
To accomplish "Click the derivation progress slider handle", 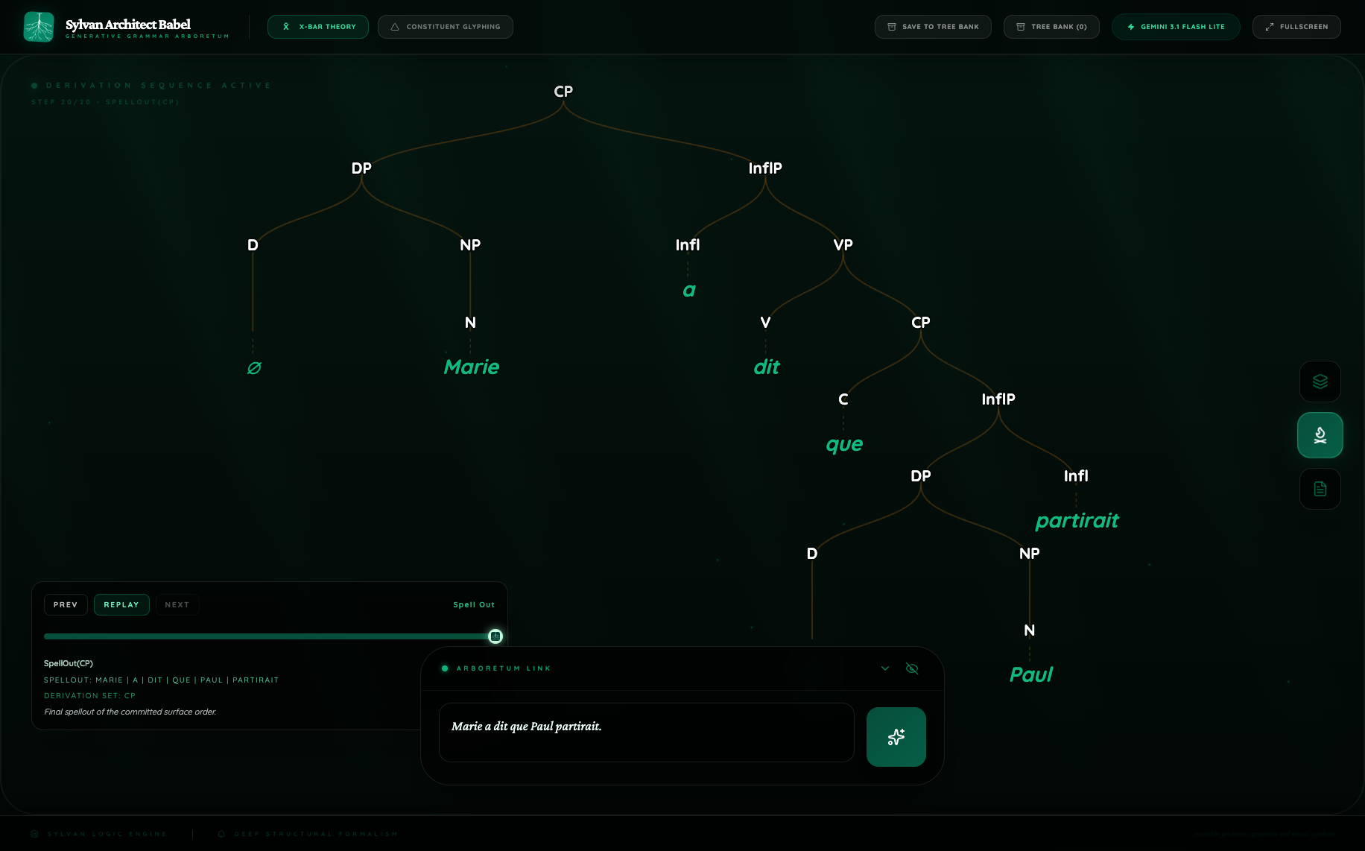I will [495, 636].
